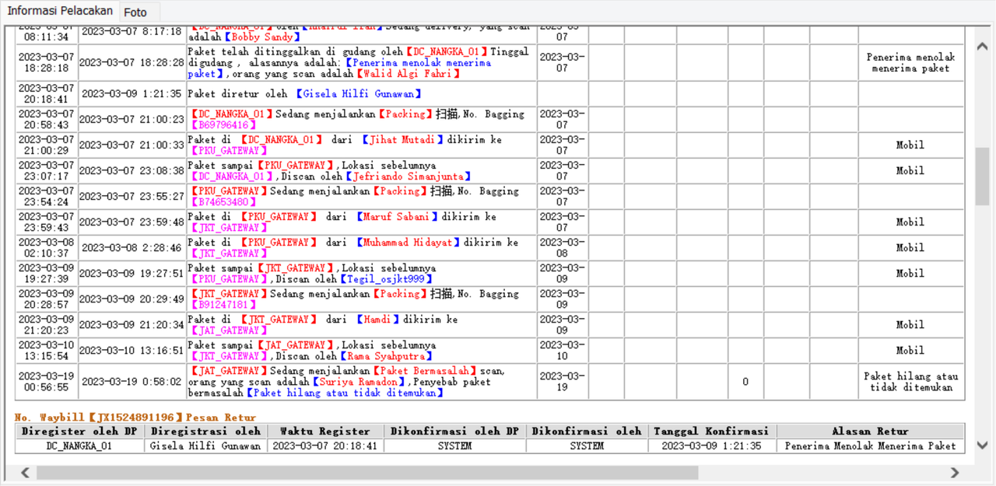996x486 pixels.
Task: Click the 'Dikonfirmasi oleh DP' column header
Action: point(454,431)
